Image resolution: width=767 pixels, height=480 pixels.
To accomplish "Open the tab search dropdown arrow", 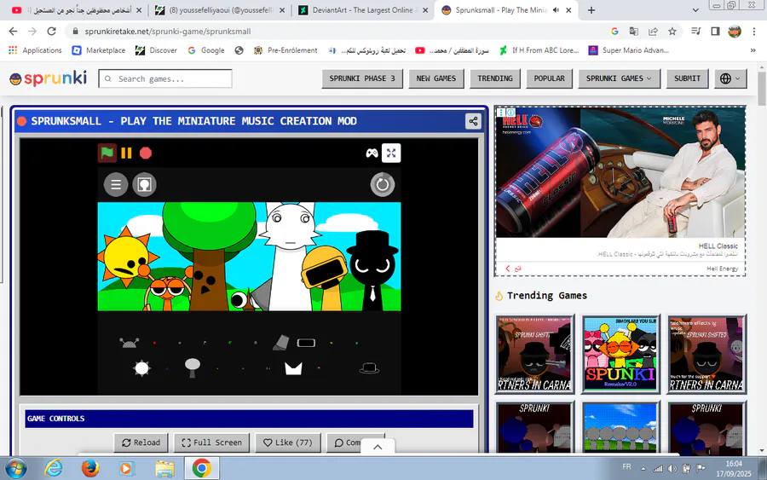I will pyautogui.click(x=695, y=9).
